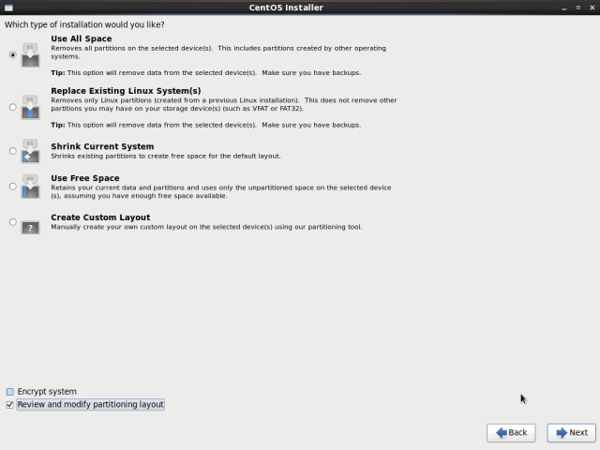This screenshot has height=450, width=600.
Task: Click the Use All Space disk icon
Action: coord(30,55)
